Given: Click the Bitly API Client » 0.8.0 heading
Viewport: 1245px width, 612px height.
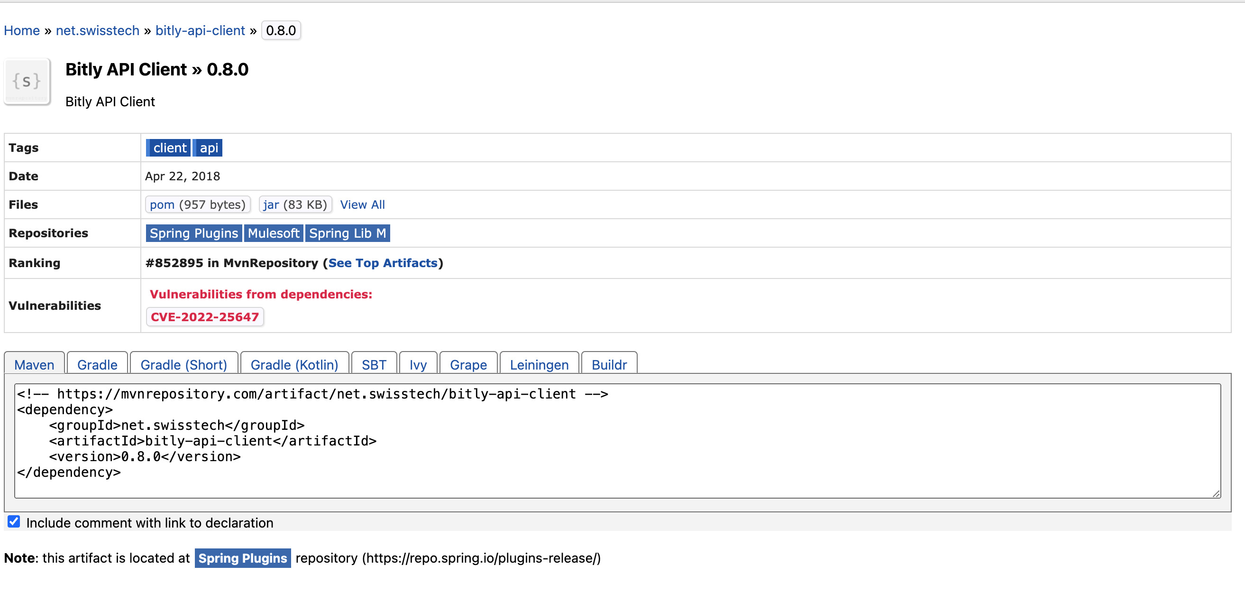Looking at the screenshot, I should pyautogui.click(x=156, y=70).
